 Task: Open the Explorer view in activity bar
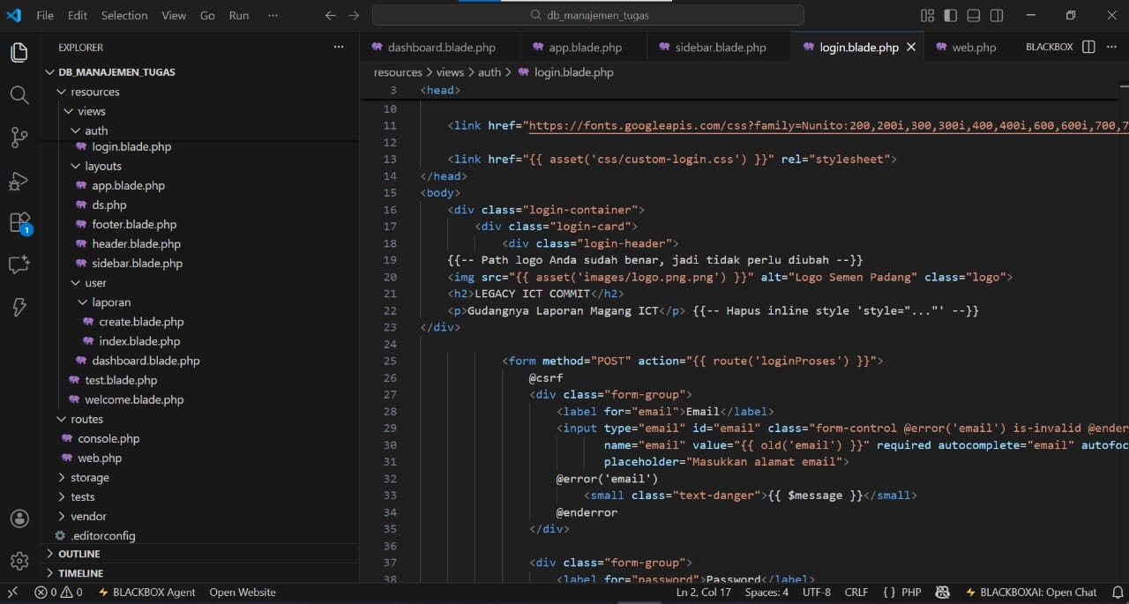pos(19,52)
